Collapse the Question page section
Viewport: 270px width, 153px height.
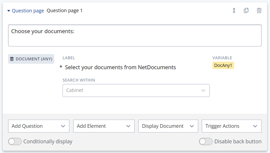click(9, 11)
